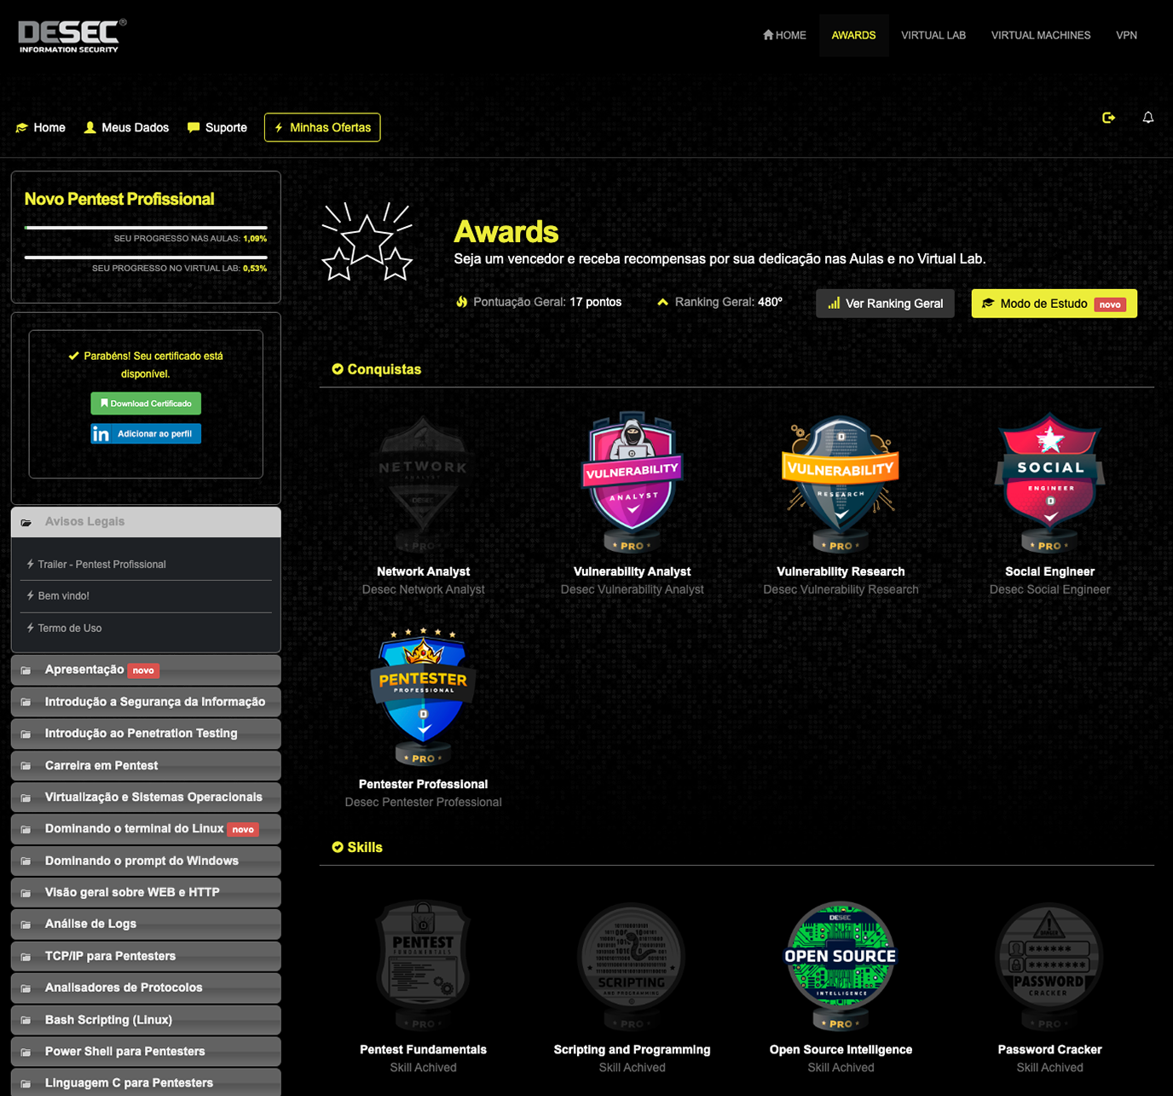Open the Minhas Ofertas button
The width and height of the screenshot is (1173, 1096).
point(322,127)
